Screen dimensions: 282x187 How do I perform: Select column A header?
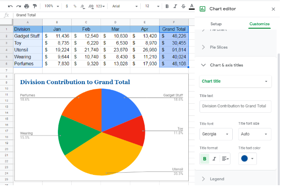[x=28, y=22]
